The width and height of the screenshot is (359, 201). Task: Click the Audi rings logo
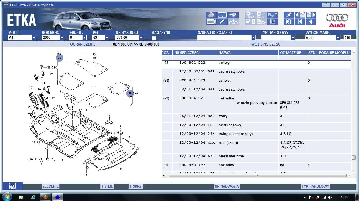337,20
